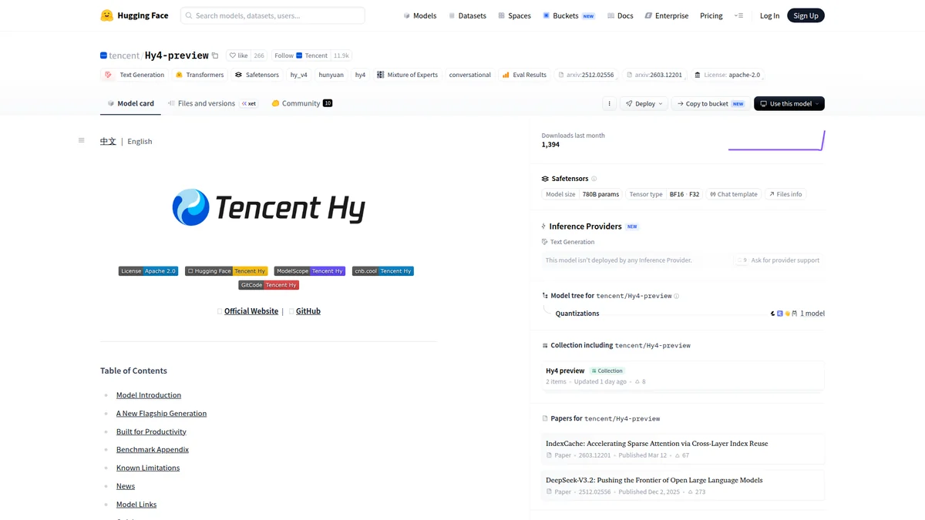Open arxiv:2512.02556 tag
The image size is (925, 520).
pyautogui.click(x=586, y=75)
